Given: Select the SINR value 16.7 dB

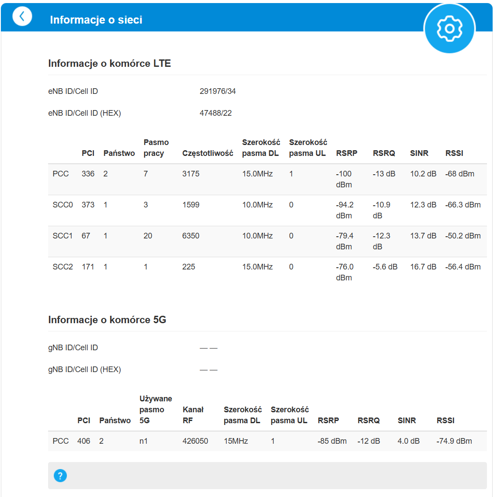Looking at the screenshot, I should tap(423, 267).
